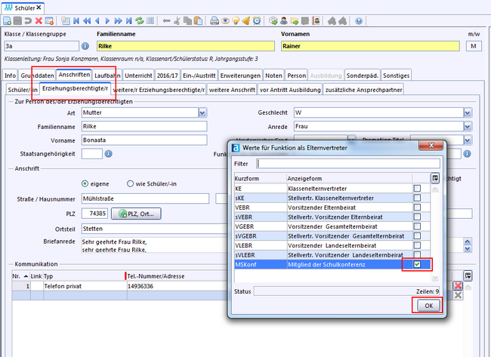Expand the Geschlecht dropdown
Viewport: 491px width, 357px height.
[x=468, y=112]
